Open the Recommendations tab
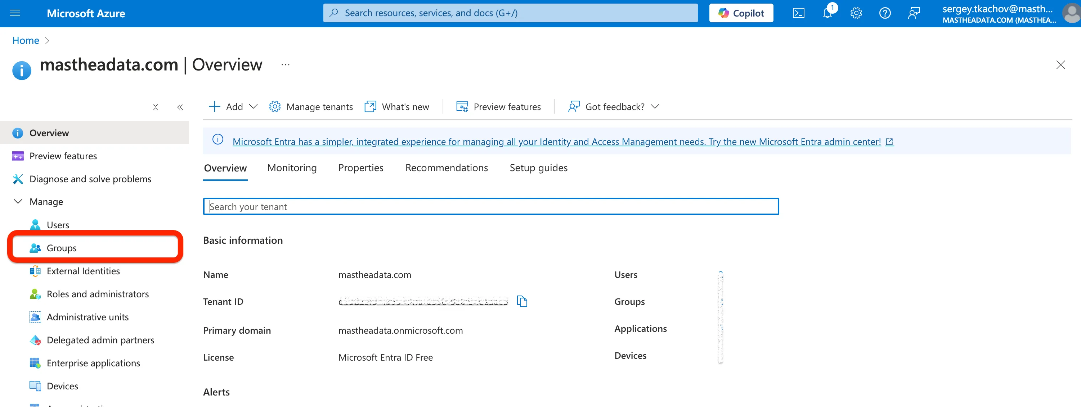The width and height of the screenshot is (1081, 407). [x=447, y=168]
